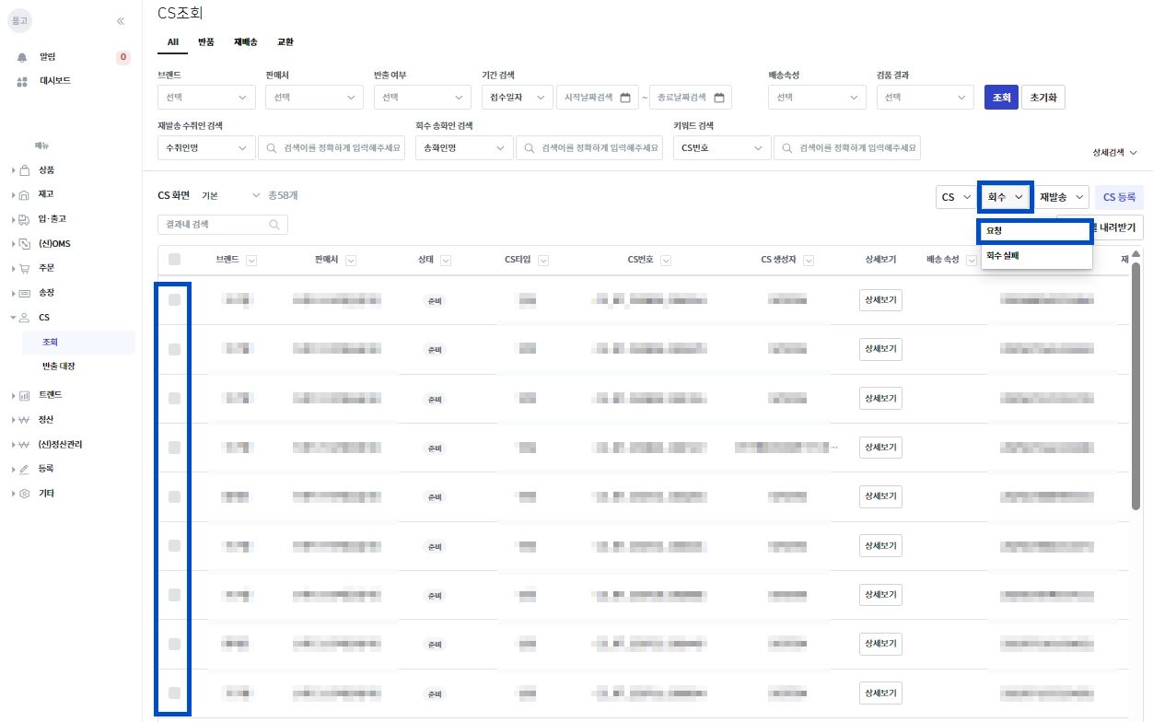Click the blue 조회 search button
1153x722 pixels.
pos(1001,98)
